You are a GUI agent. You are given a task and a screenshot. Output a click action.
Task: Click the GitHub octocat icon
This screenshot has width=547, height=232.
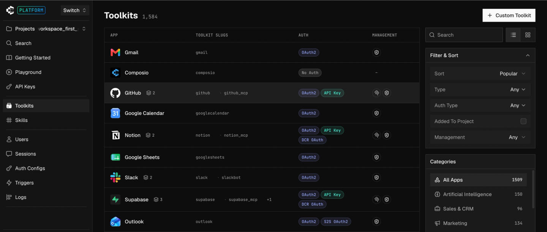pos(115,93)
